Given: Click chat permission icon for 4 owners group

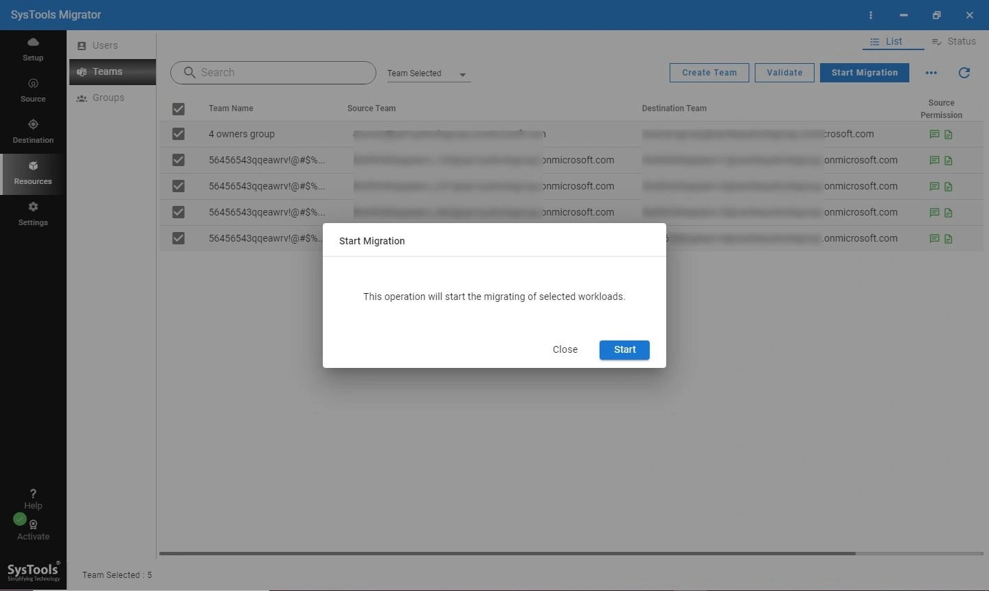Looking at the screenshot, I should pyautogui.click(x=934, y=135).
